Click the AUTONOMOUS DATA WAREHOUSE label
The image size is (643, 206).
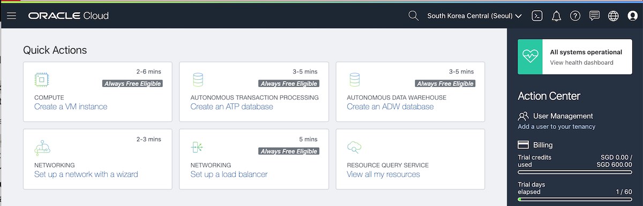tap(397, 98)
